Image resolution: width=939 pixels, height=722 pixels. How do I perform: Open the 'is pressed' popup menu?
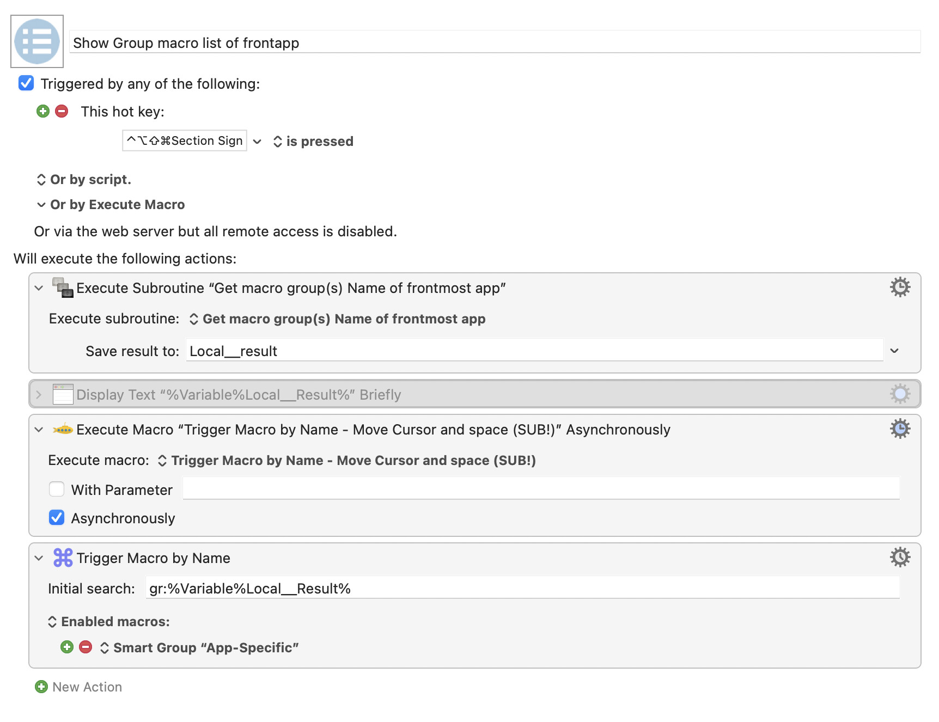313,142
